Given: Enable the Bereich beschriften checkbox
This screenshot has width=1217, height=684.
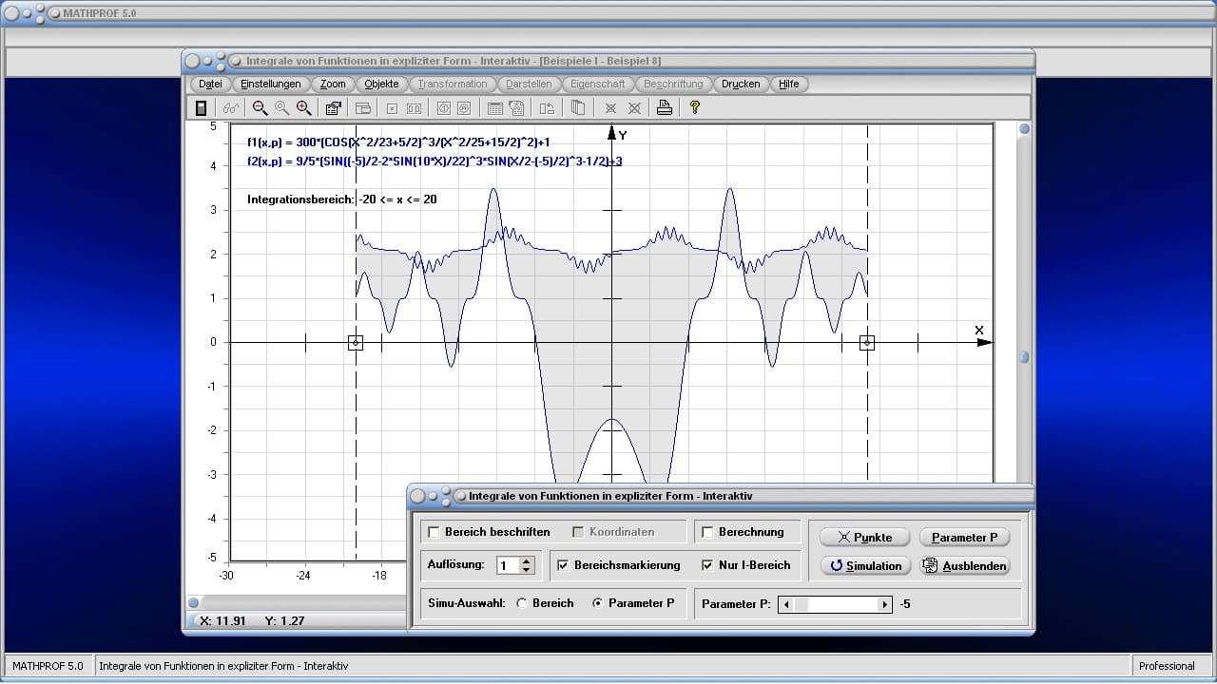Looking at the screenshot, I should [x=435, y=532].
